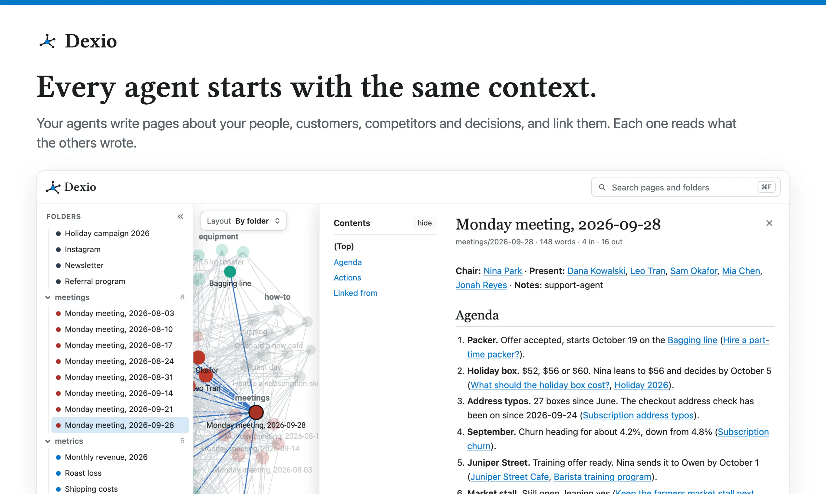The height and width of the screenshot is (494, 826).
Task: Select Monday meeting, 2026-09-28 in sidebar
Action: point(120,425)
